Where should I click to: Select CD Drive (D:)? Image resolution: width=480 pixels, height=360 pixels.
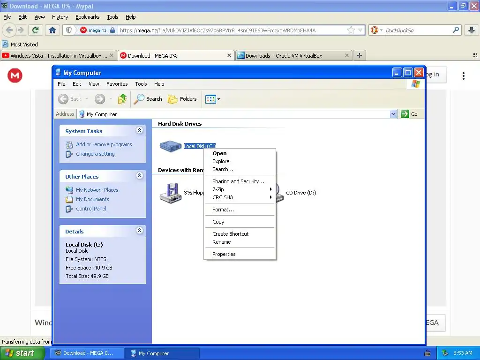(x=301, y=193)
